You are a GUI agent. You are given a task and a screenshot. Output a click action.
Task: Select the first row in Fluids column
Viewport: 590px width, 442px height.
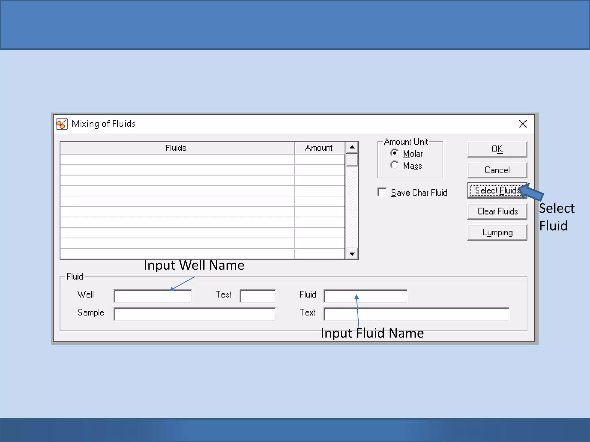click(x=177, y=159)
